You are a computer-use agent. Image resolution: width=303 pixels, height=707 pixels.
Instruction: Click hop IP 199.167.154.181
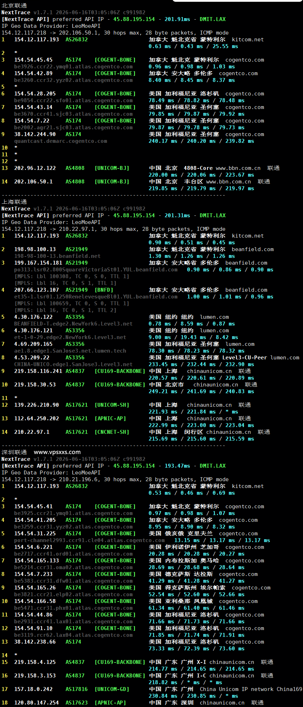click(38, 263)
